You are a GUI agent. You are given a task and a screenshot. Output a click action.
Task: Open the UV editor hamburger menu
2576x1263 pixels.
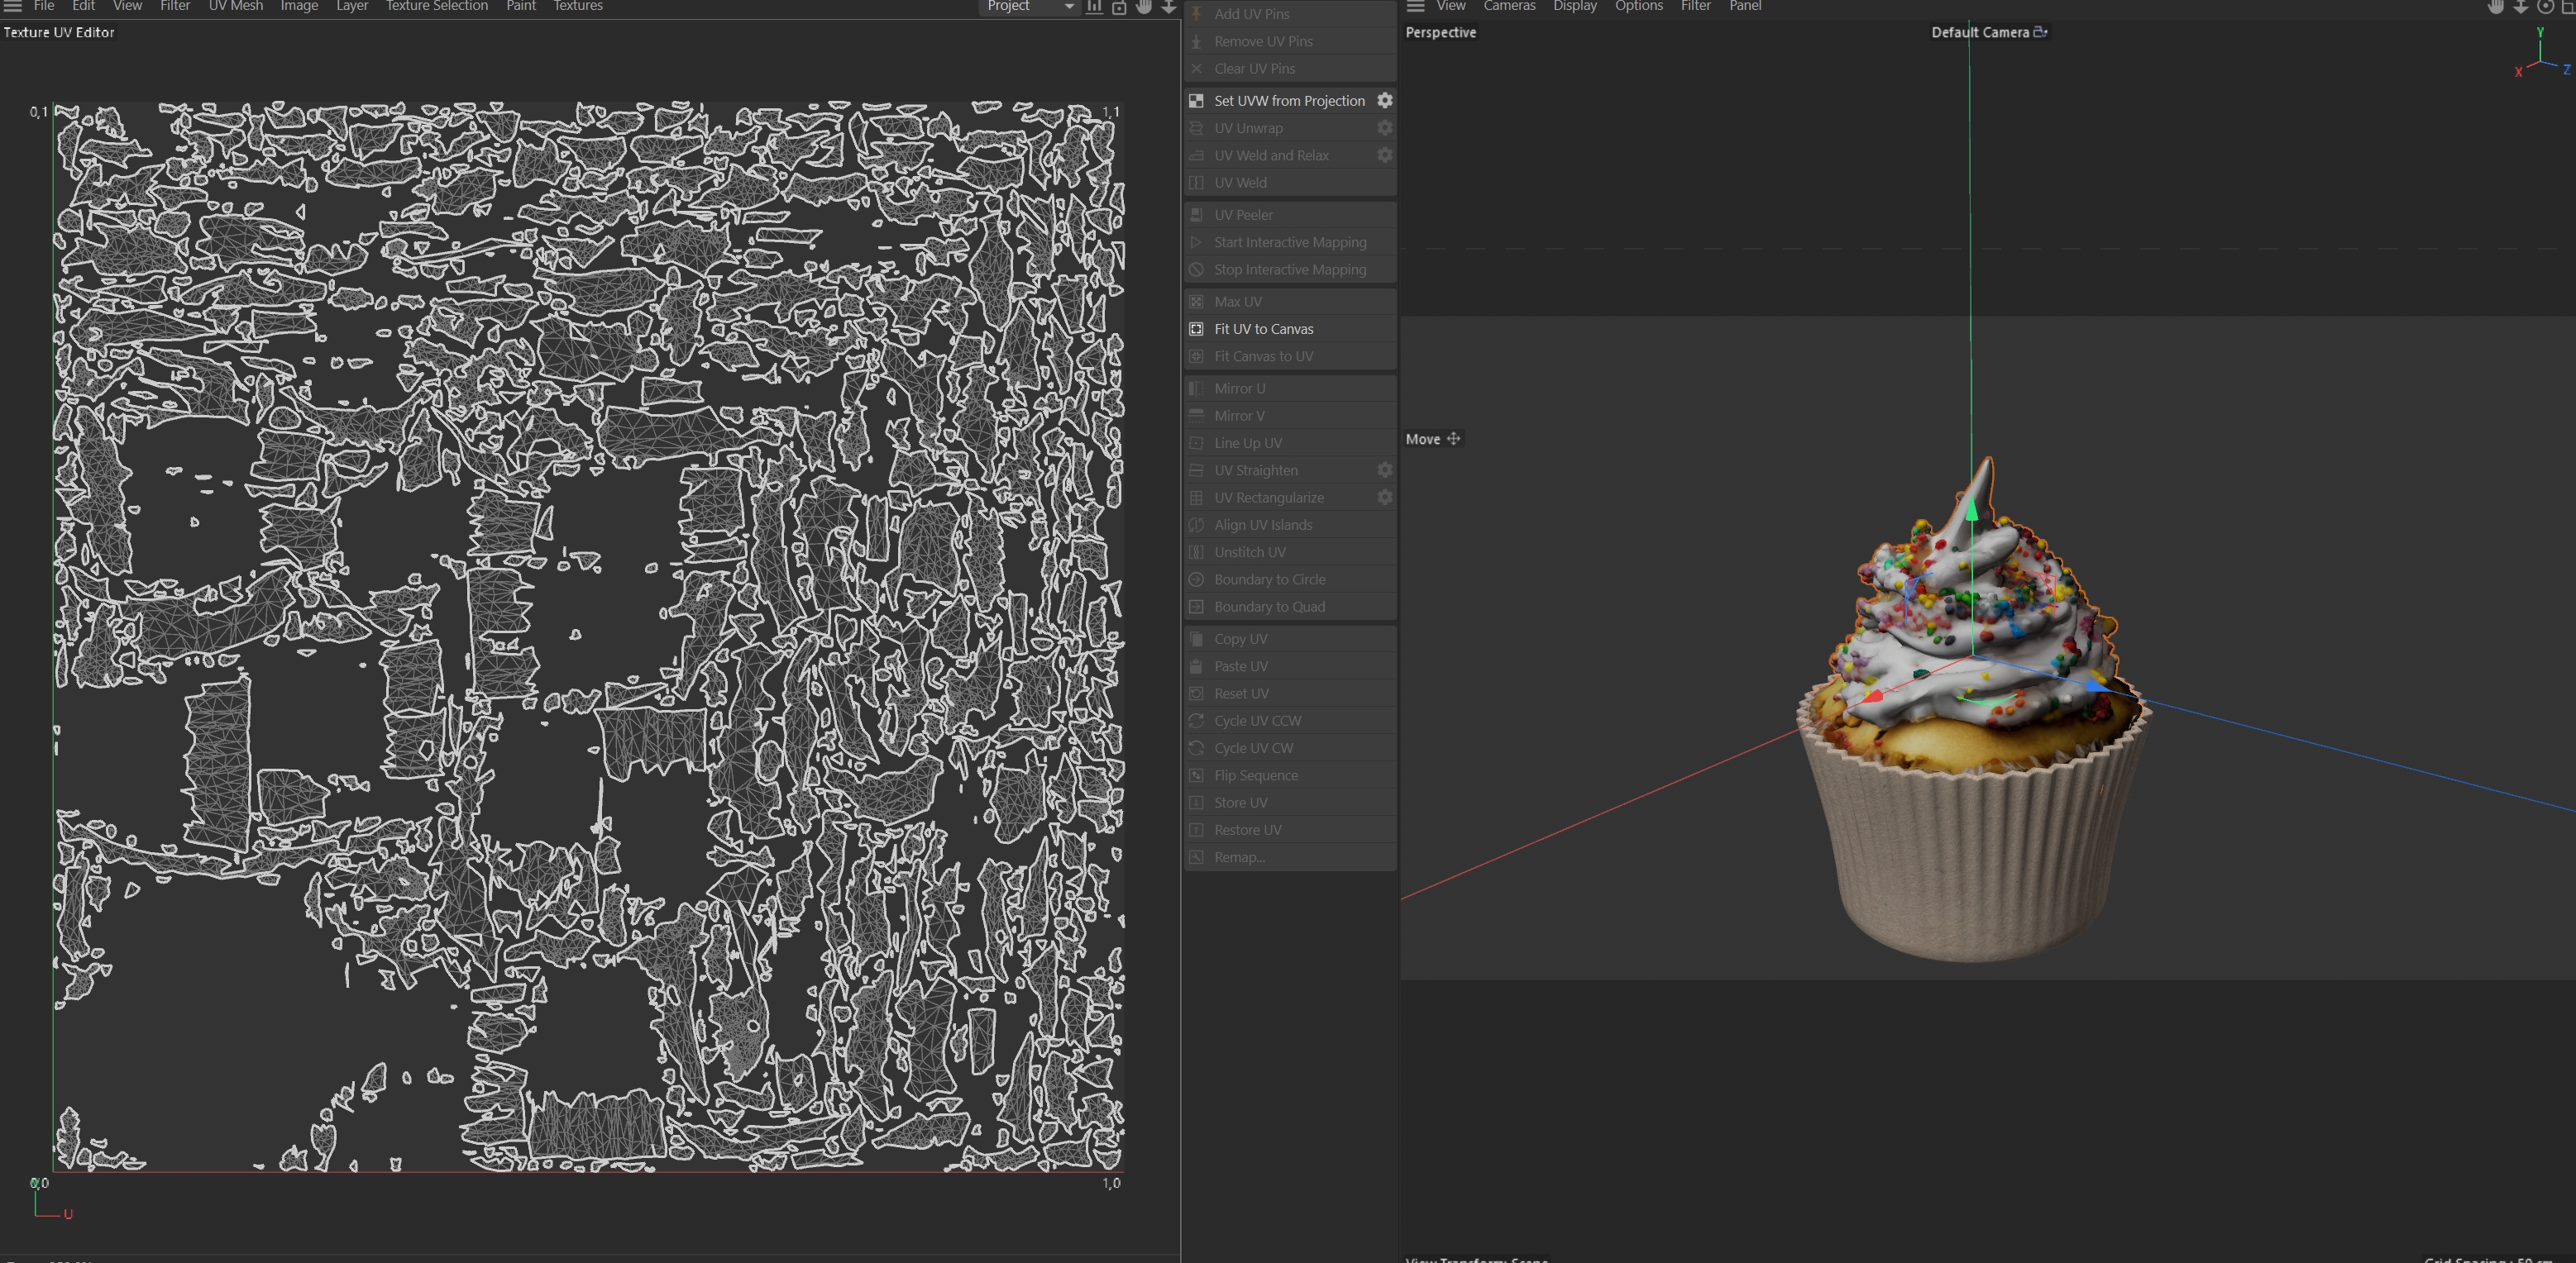point(13,6)
